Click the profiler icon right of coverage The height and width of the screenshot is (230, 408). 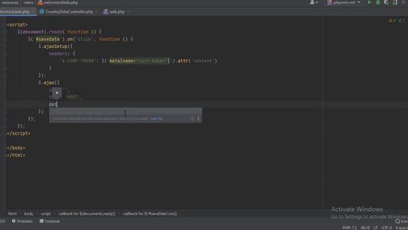click(395, 3)
